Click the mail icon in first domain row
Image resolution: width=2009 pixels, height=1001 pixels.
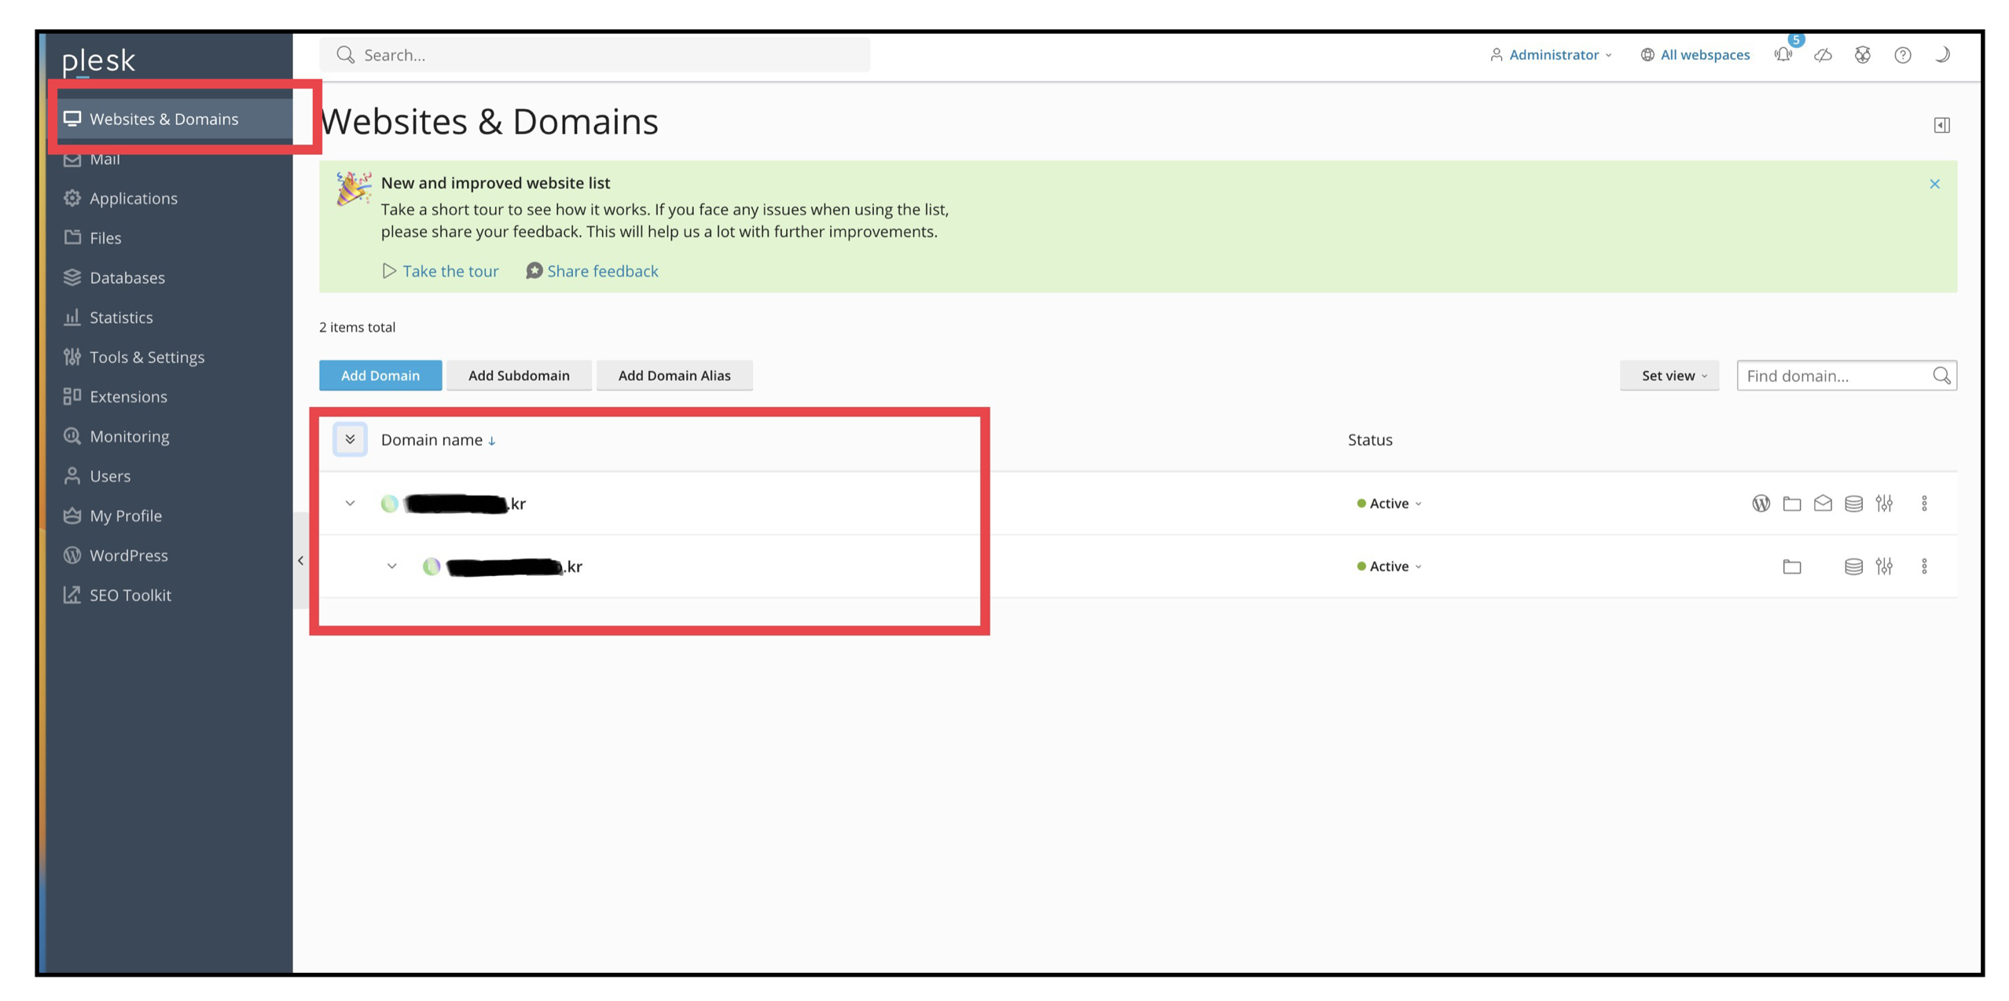(1821, 503)
